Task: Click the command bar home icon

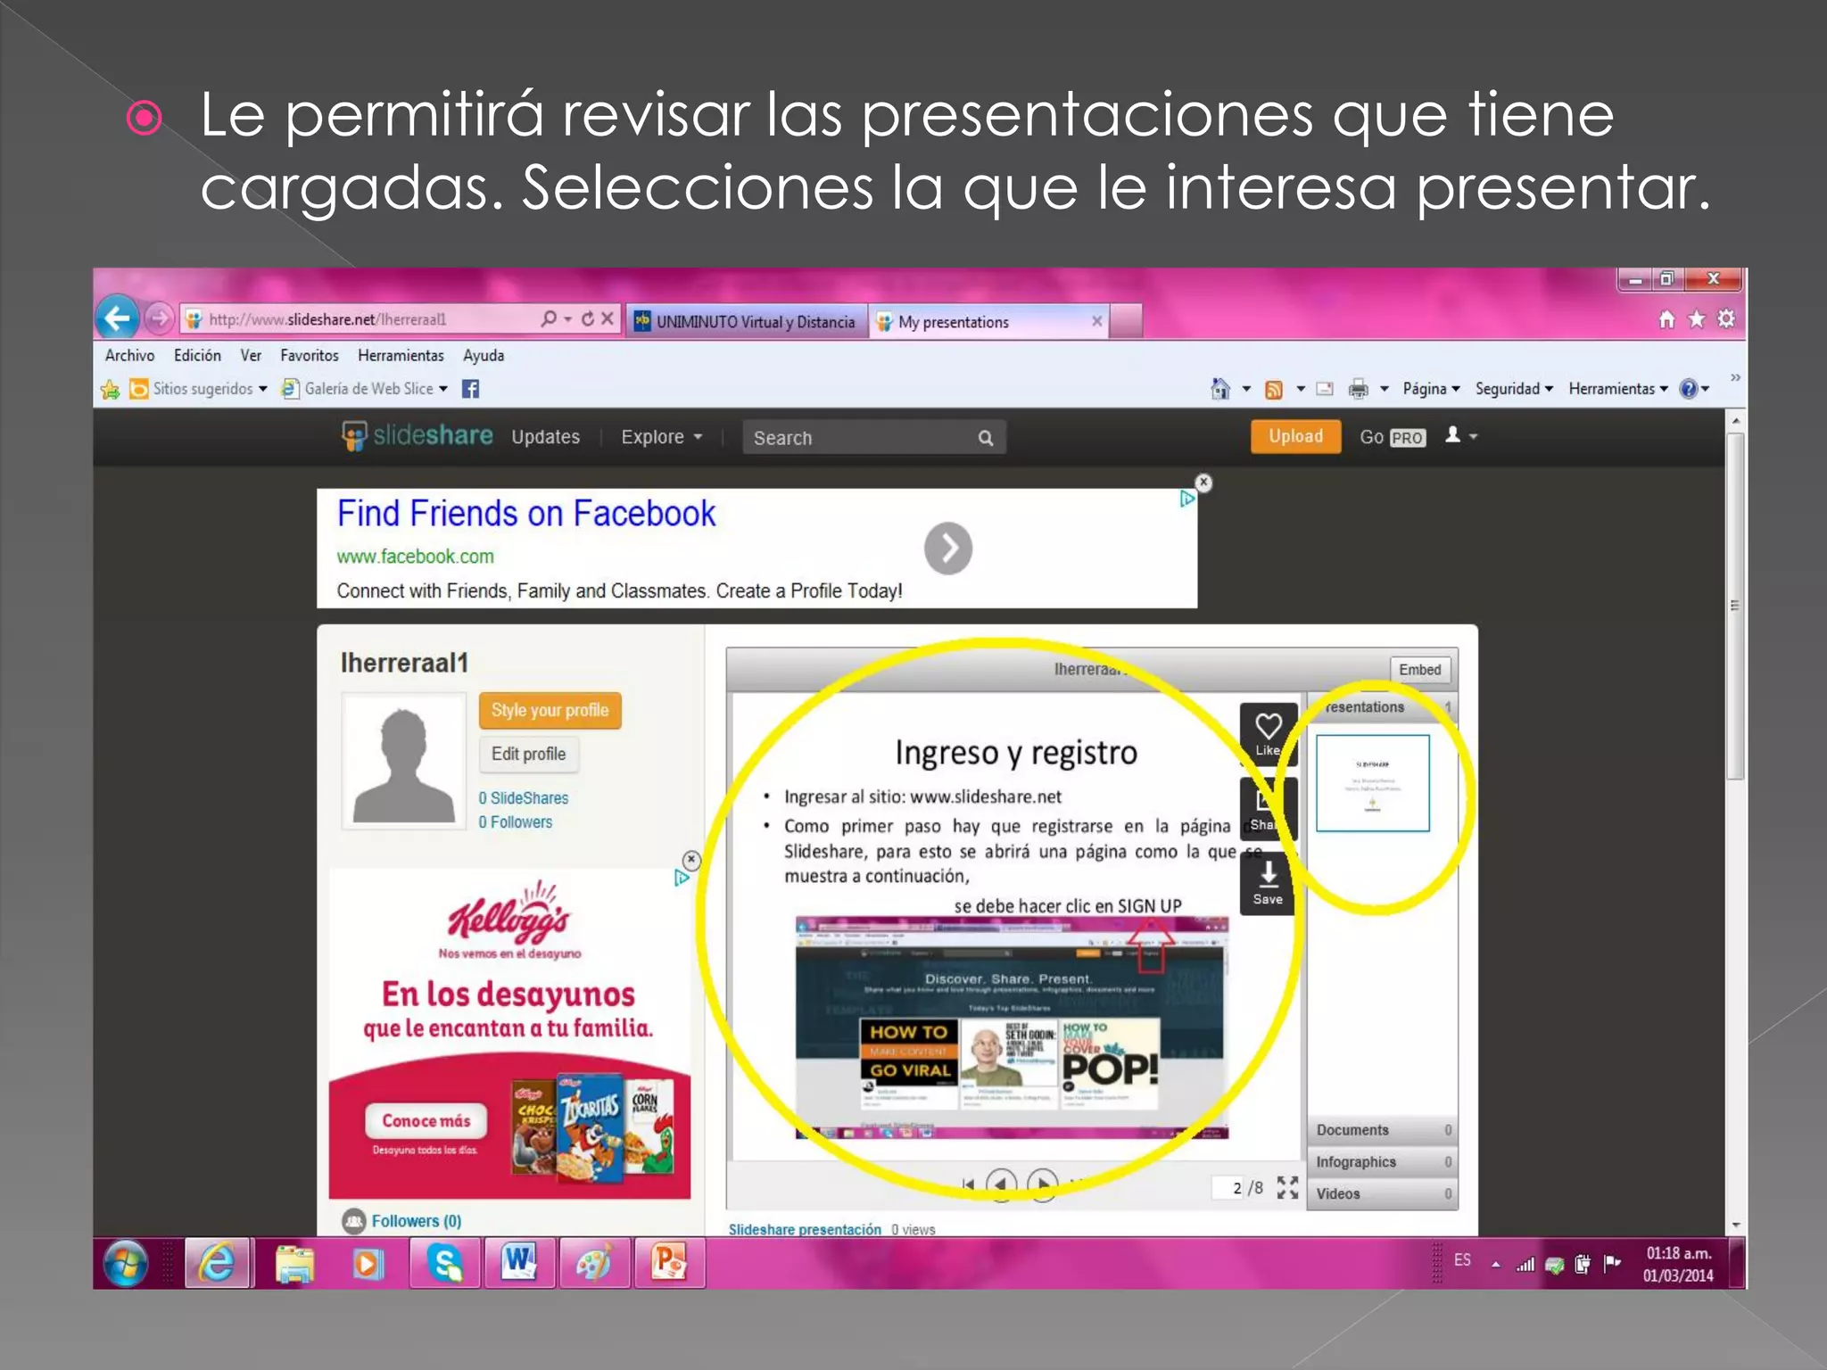Action: (1220, 388)
